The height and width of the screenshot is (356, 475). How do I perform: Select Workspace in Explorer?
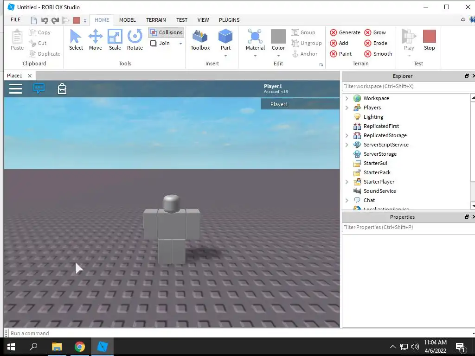tap(376, 98)
